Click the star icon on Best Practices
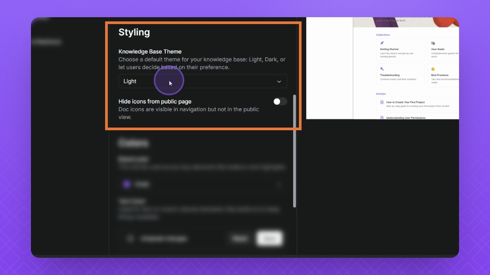490x275 pixels. pyautogui.click(x=433, y=69)
